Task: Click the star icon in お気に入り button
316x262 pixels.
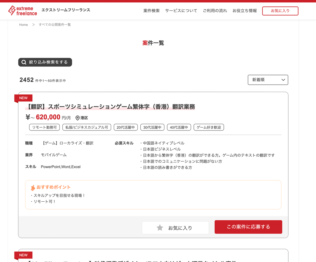Action: pyautogui.click(x=160, y=228)
